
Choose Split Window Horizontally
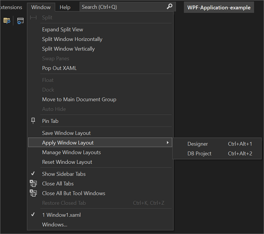pos(72,39)
